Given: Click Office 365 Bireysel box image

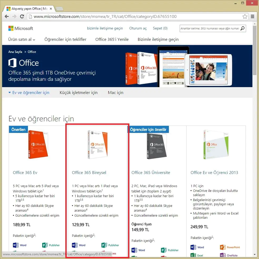Looking at the screenshot, I should (x=97, y=145).
